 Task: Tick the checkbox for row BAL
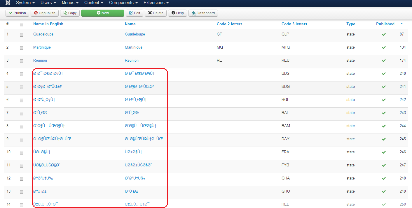point(22,113)
